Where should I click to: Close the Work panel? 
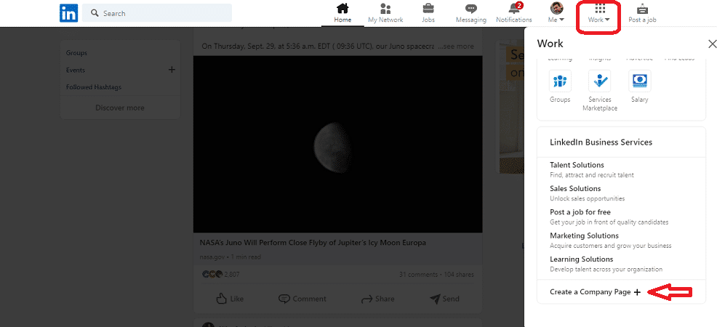tap(711, 44)
